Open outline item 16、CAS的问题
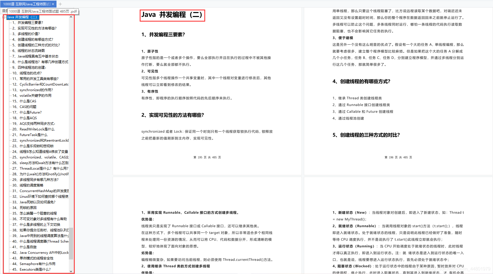The height and width of the screenshot is (274, 493). tap(24, 107)
